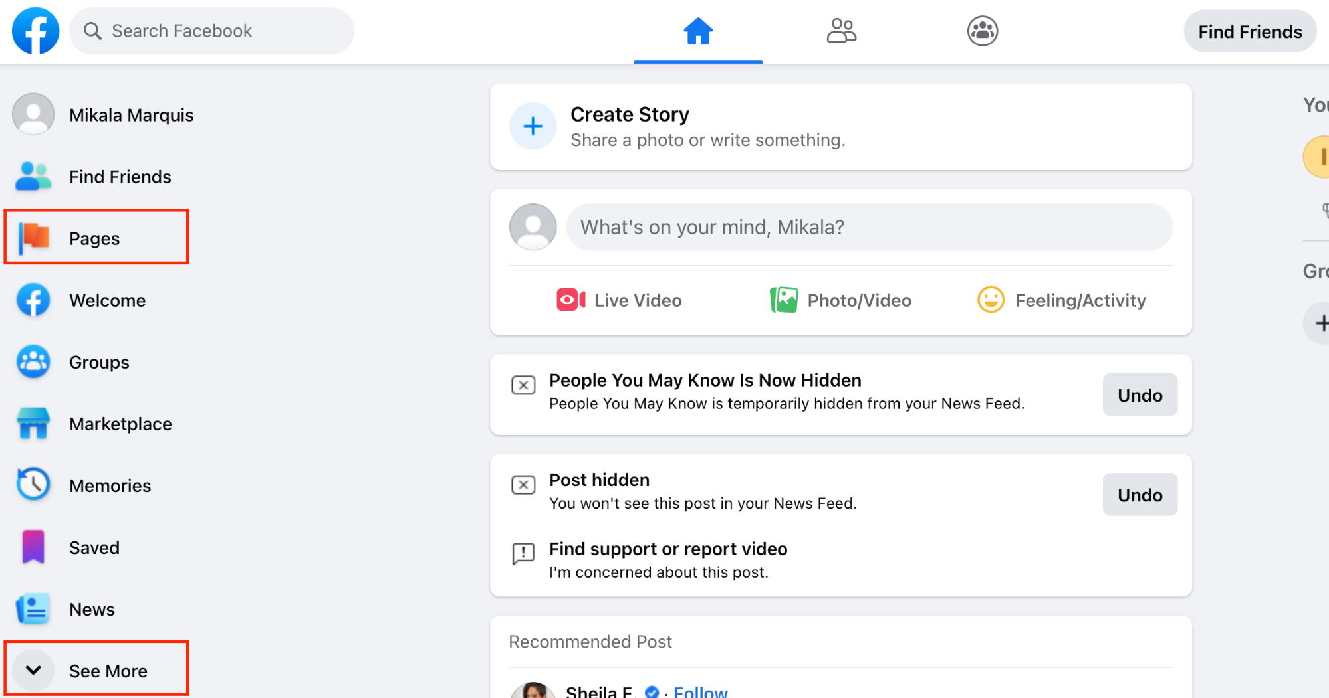The image size is (1329, 698).
Task: Click the Photo/Video label
Action: click(859, 301)
